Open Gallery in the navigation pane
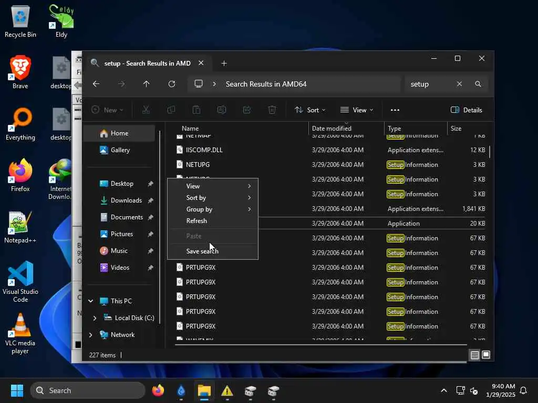 [x=119, y=150]
